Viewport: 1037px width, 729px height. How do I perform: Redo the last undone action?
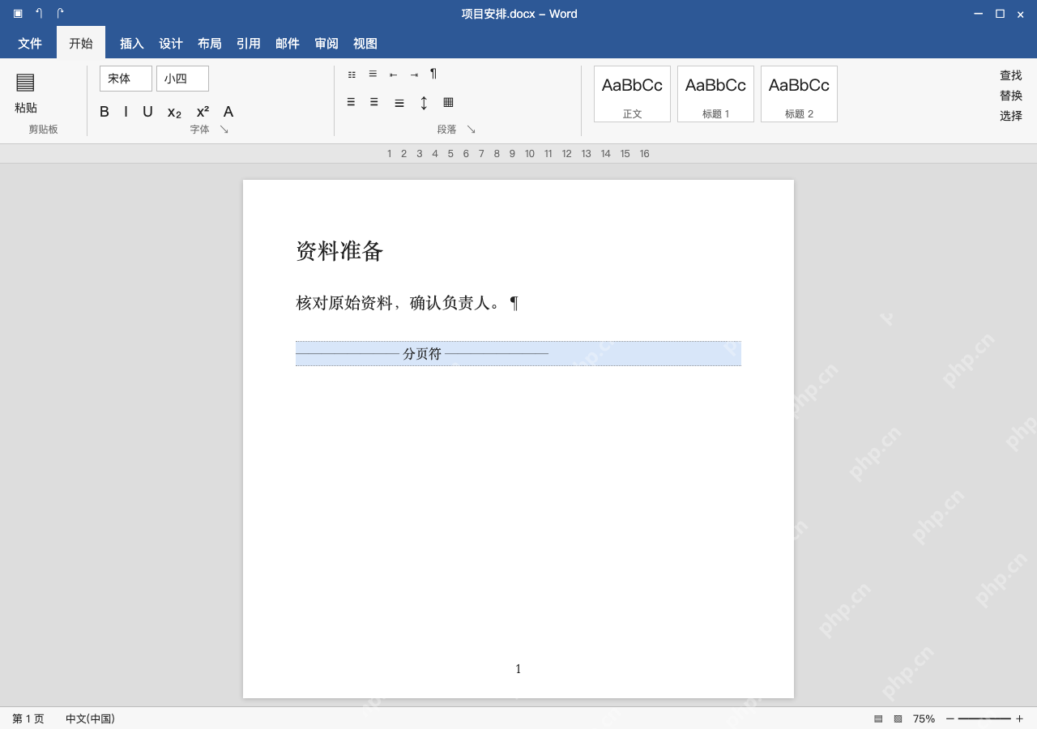[60, 13]
